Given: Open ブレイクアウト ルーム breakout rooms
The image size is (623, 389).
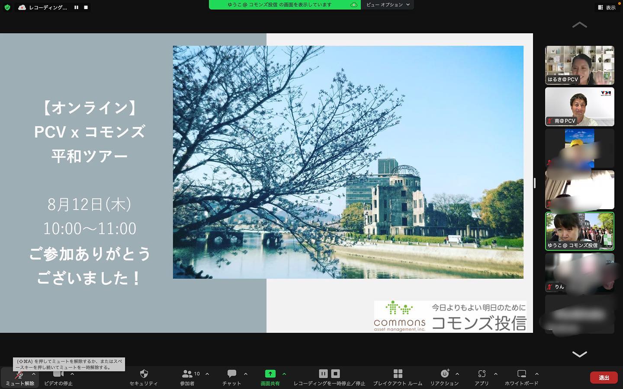Looking at the screenshot, I should (x=398, y=374).
